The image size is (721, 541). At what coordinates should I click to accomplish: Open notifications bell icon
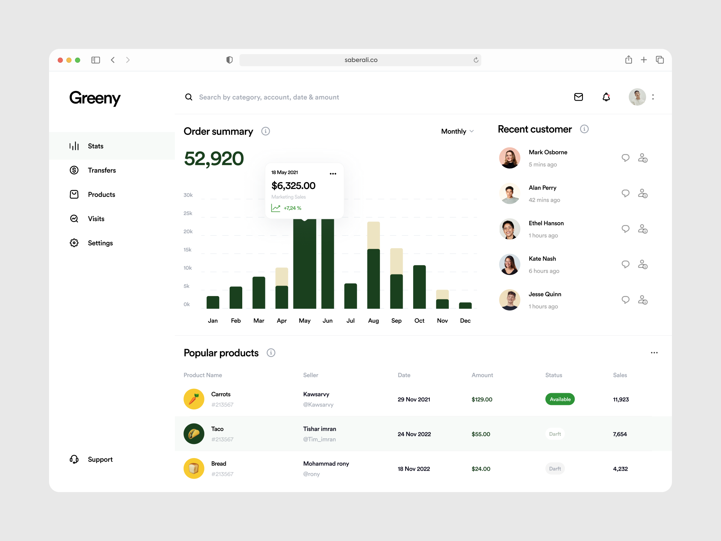(606, 97)
